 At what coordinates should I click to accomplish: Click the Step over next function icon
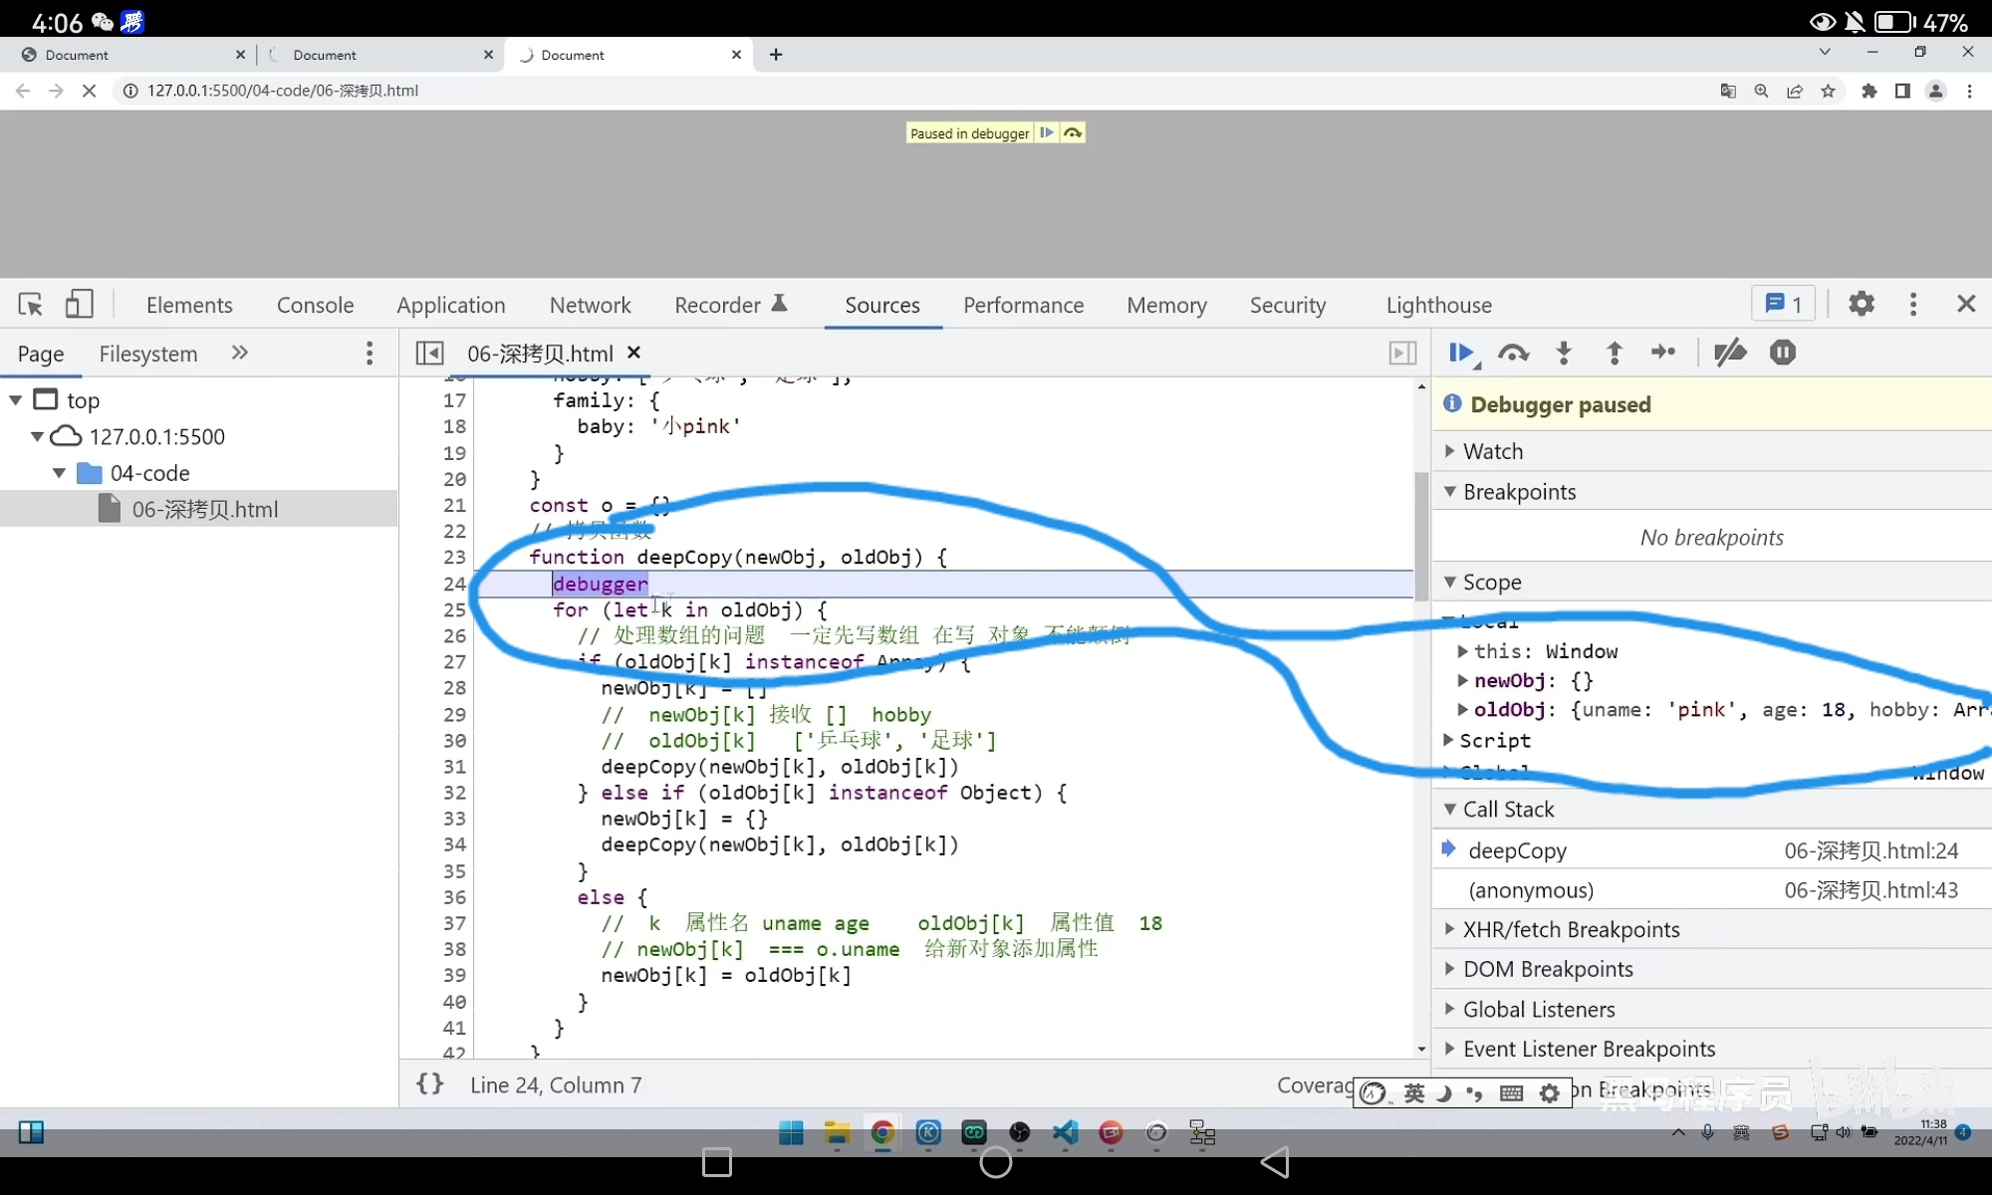(x=1513, y=353)
